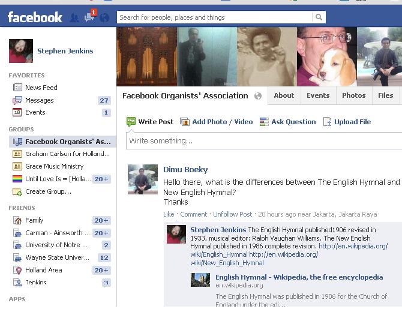Open Until Love Is = [Holla... group
This screenshot has height=309, width=402.
point(58,179)
